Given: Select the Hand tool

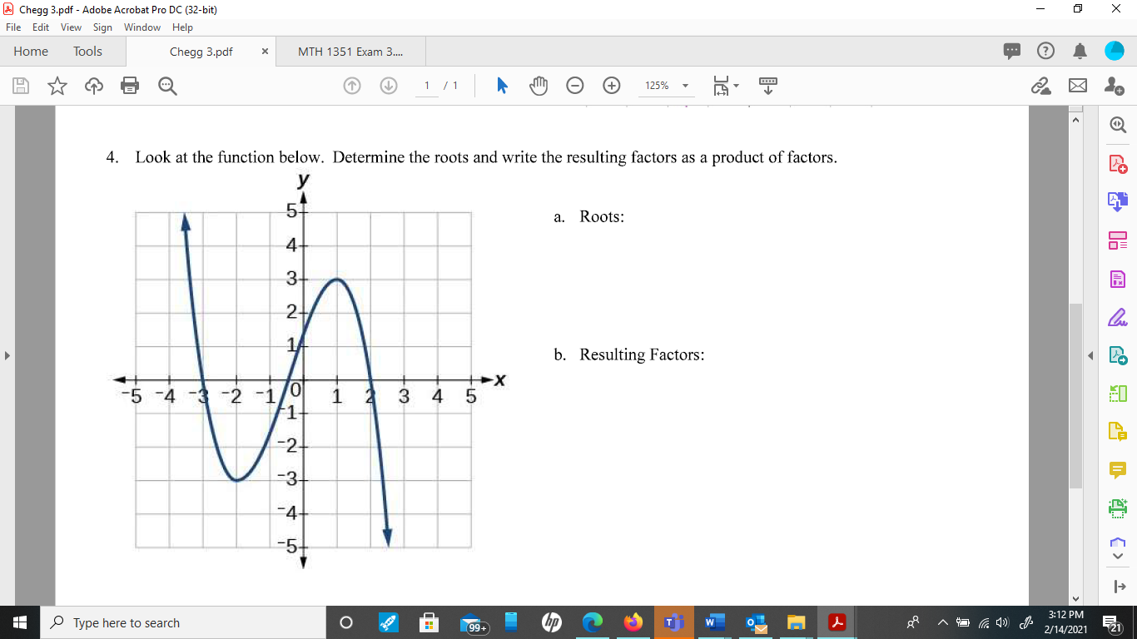Looking at the screenshot, I should (539, 85).
